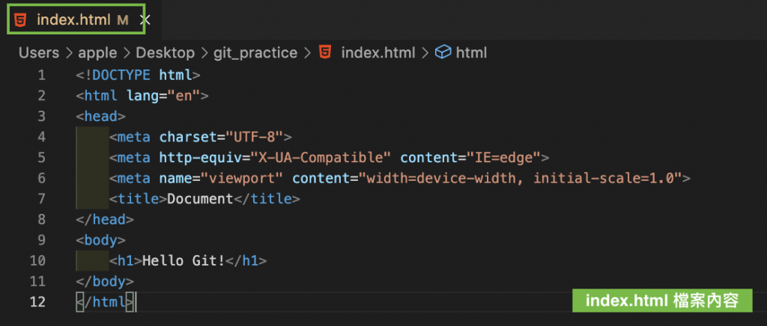Viewport: 767px width, 326px height.
Task: Click index.html file name in the breadcrumb
Action: click(378, 52)
